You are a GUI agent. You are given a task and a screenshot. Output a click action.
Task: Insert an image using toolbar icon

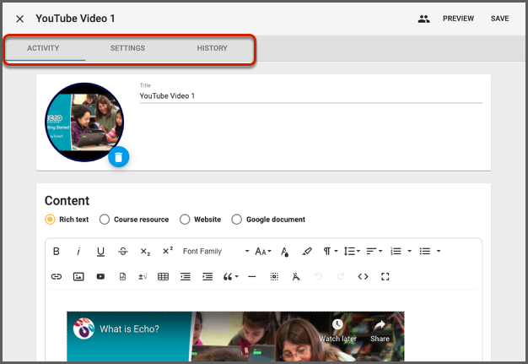point(78,276)
